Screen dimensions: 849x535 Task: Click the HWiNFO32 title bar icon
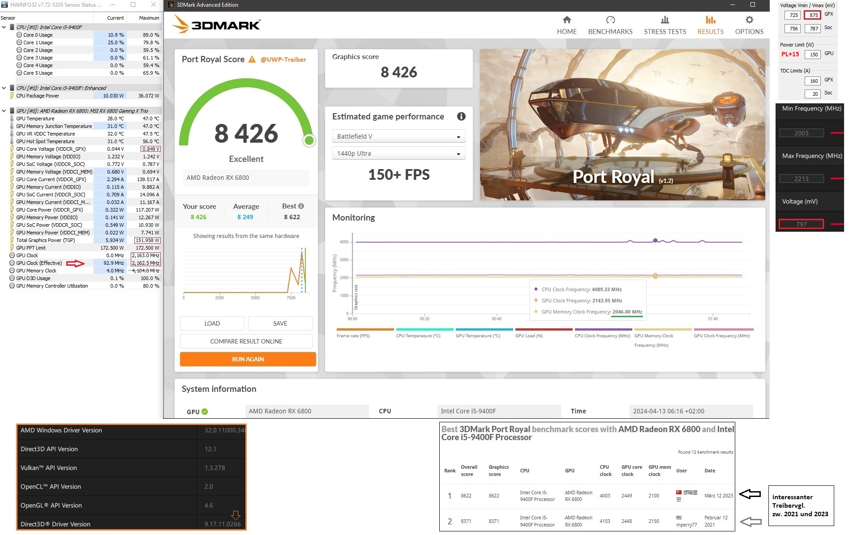tap(5, 4)
